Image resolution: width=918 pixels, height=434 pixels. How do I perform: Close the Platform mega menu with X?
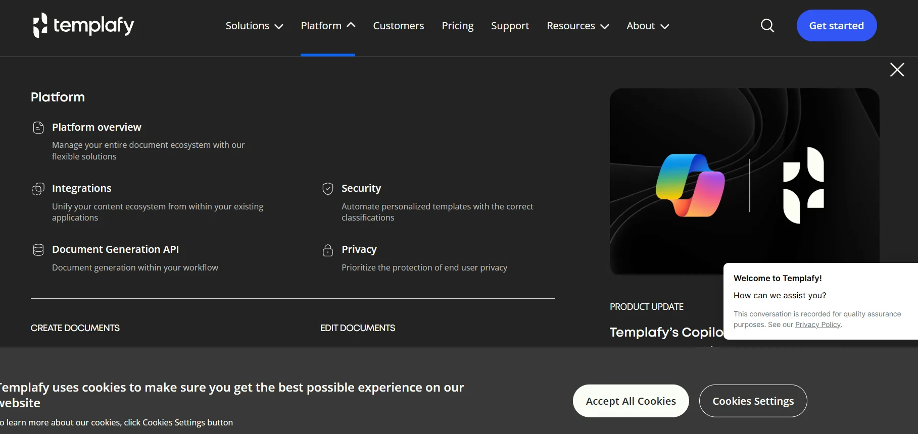897,70
